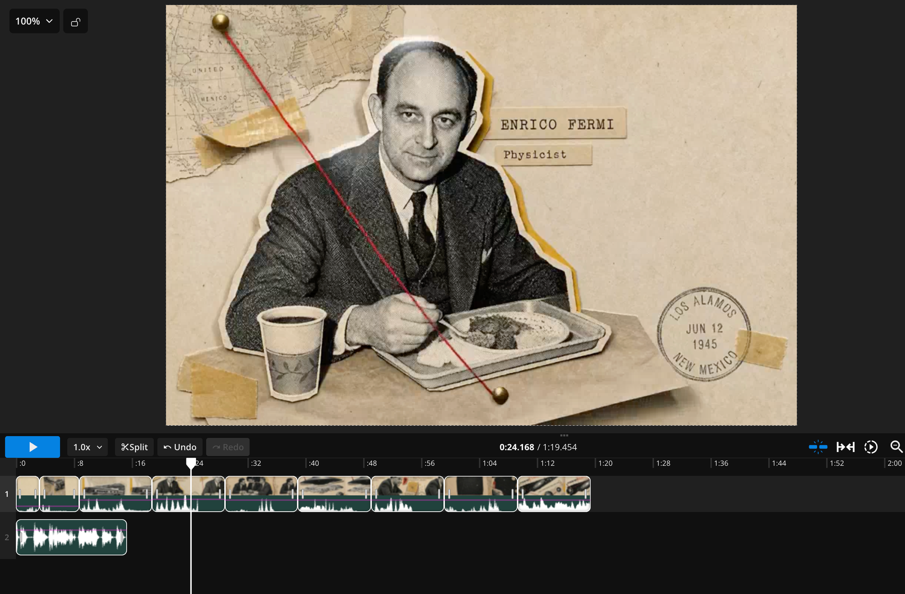Click the video preview canvas

481,215
